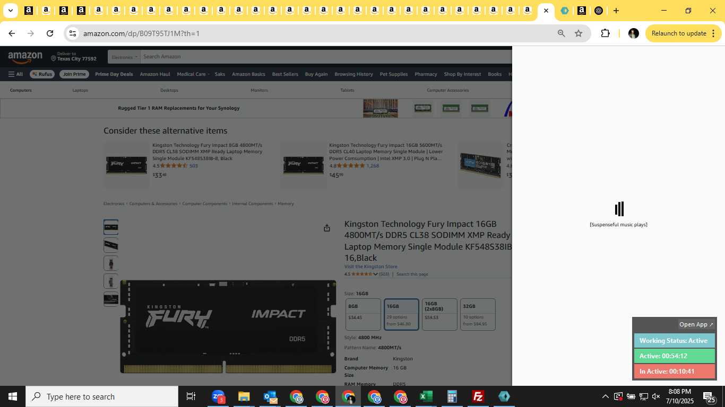Change Deliver to Texas City location
The width and height of the screenshot is (725, 407).
74,57
